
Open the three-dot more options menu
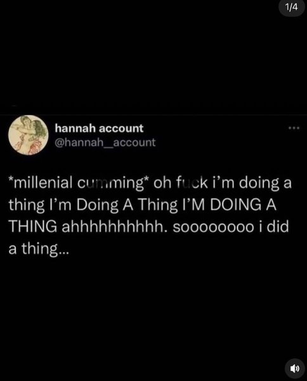[294, 128]
